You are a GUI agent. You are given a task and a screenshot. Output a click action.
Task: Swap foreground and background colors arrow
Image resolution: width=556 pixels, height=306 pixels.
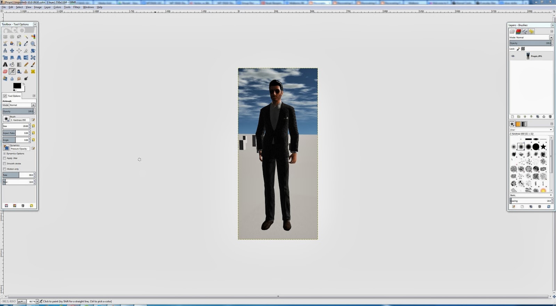coord(24,84)
